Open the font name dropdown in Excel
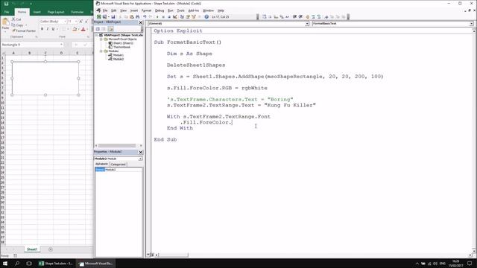 point(65,22)
